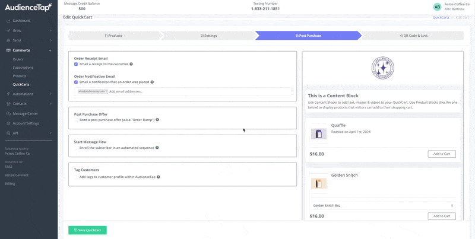475x239 pixels.
Task: Expand the Automations menu chevron
Action: 50,94
